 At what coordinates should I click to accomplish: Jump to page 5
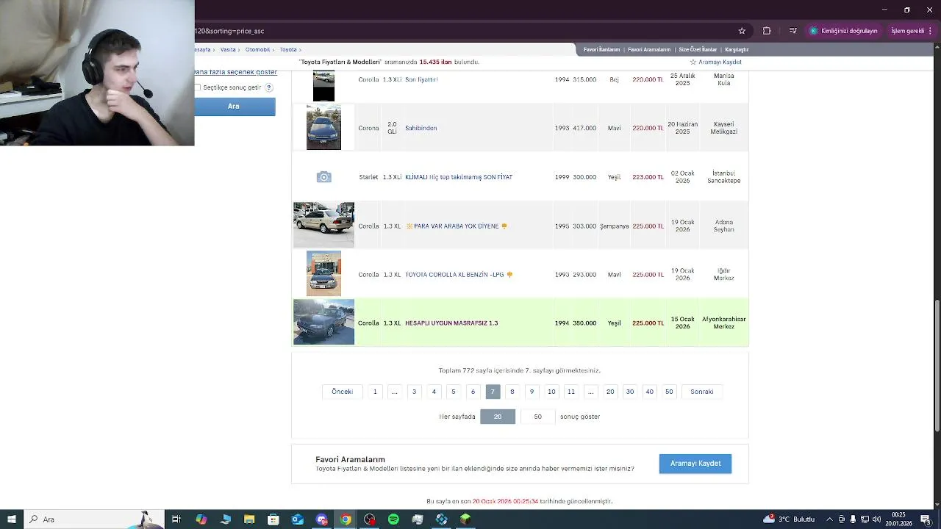[x=454, y=392]
